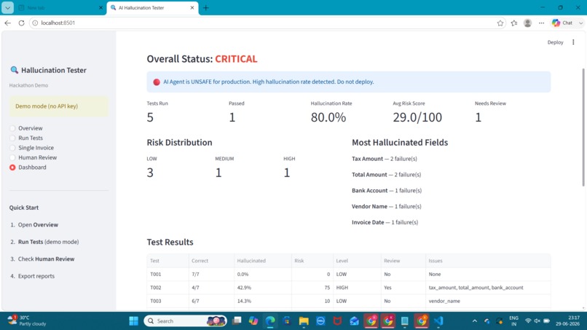
Task: Click the Demo mode (no API key) notice
Action: (x=59, y=106)
